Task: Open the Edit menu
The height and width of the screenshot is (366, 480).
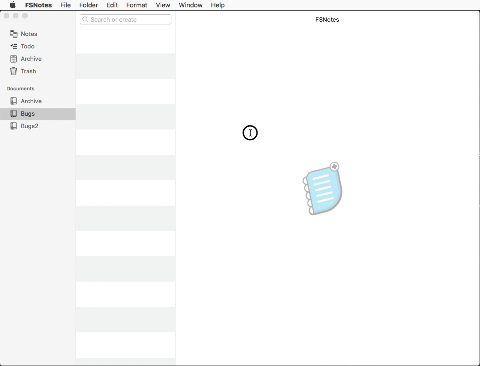Action: (112, 5)
